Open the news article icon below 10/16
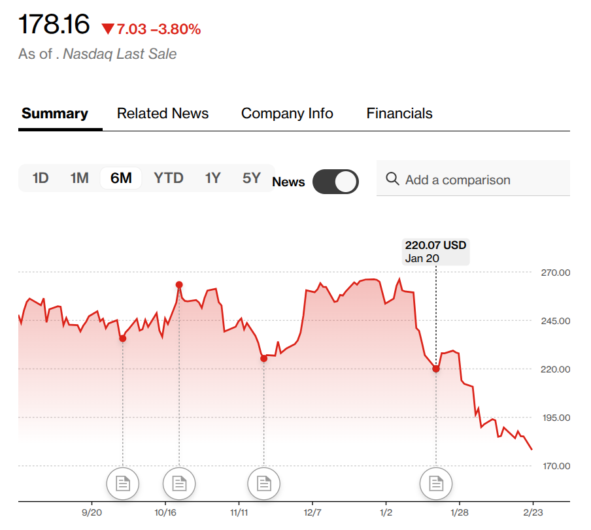Image resolution: width=591 pixels, height=530 pixels. pyautogui.click(x=178, y=484)
